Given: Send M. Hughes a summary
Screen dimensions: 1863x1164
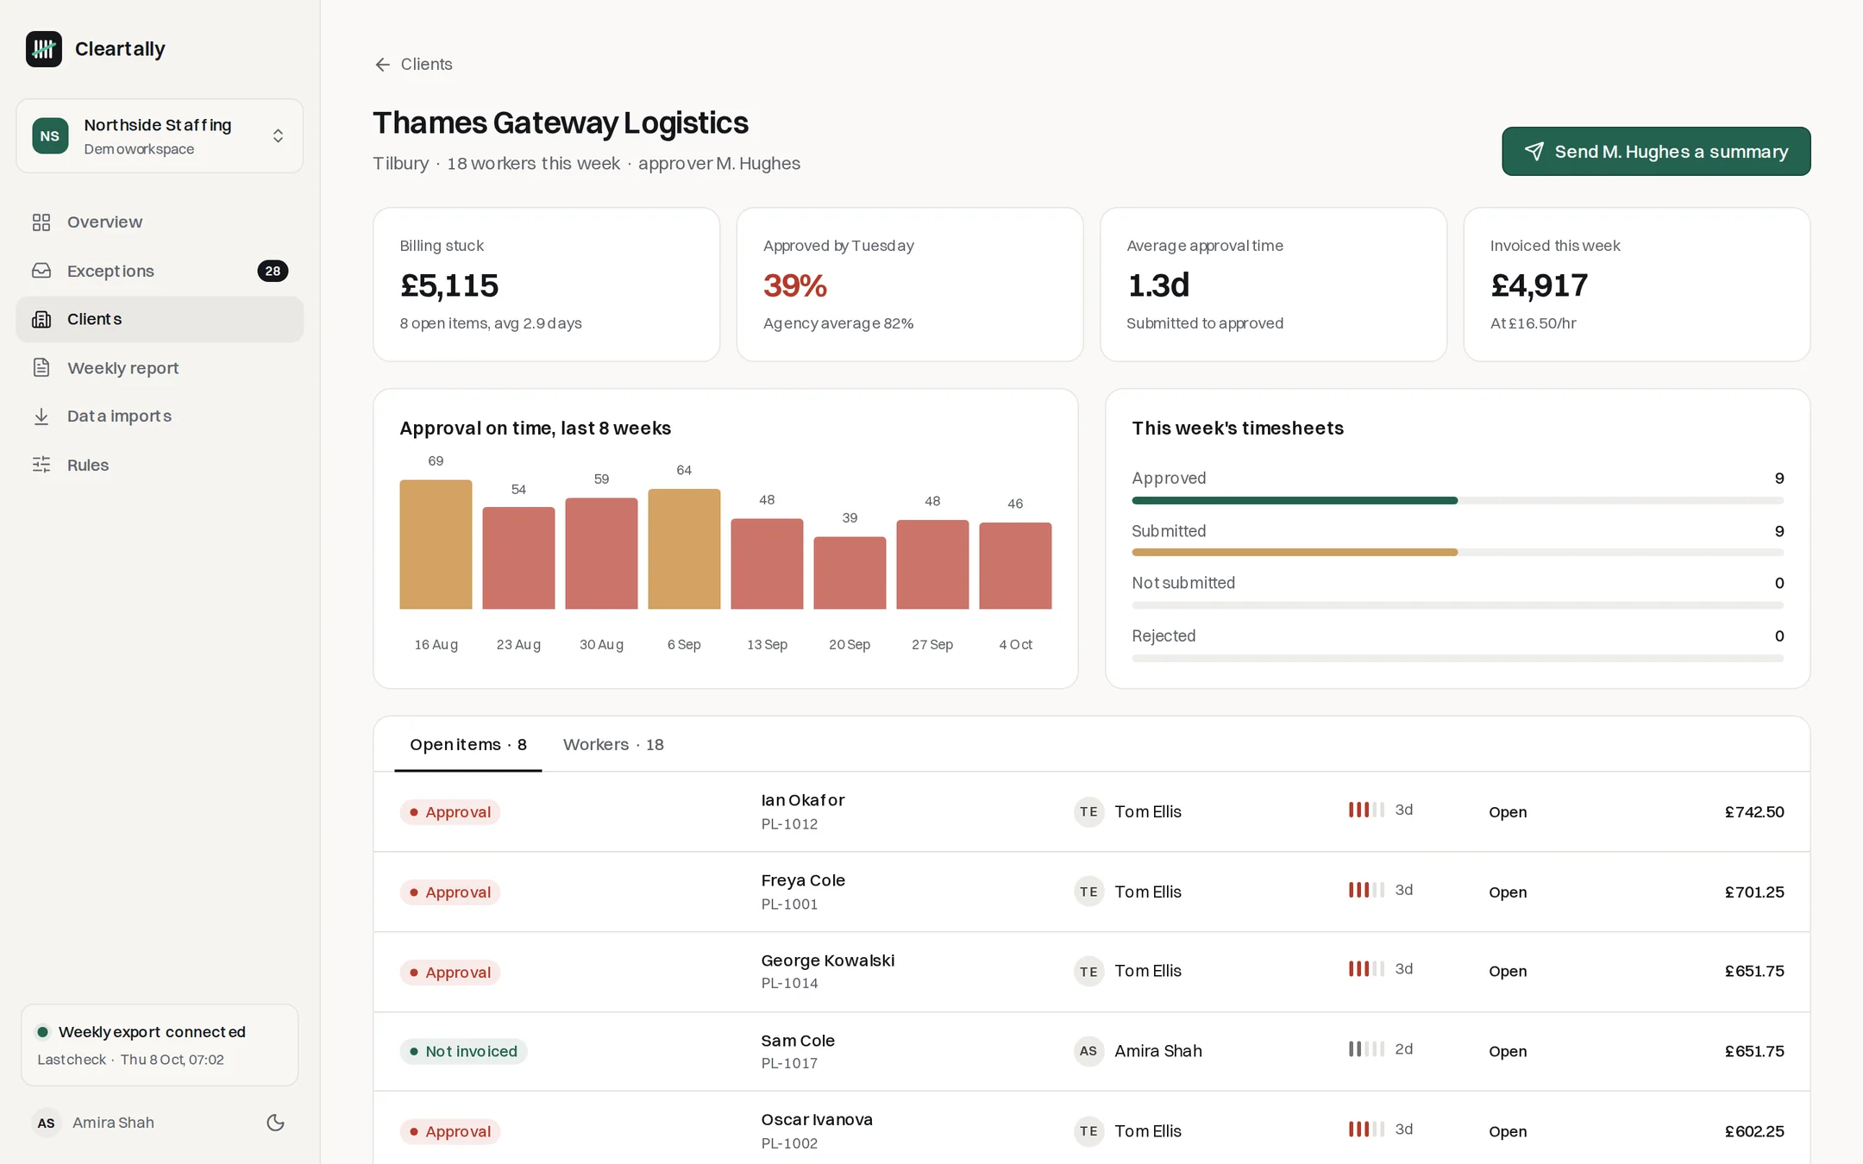Looking at the screenshot, I should coord(1656,152).
